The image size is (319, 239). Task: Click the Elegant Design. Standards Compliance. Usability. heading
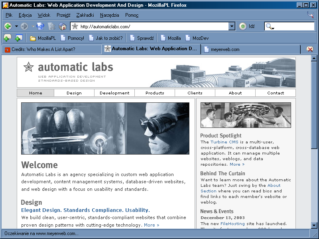pyautogui.click(x=85, y=210)
